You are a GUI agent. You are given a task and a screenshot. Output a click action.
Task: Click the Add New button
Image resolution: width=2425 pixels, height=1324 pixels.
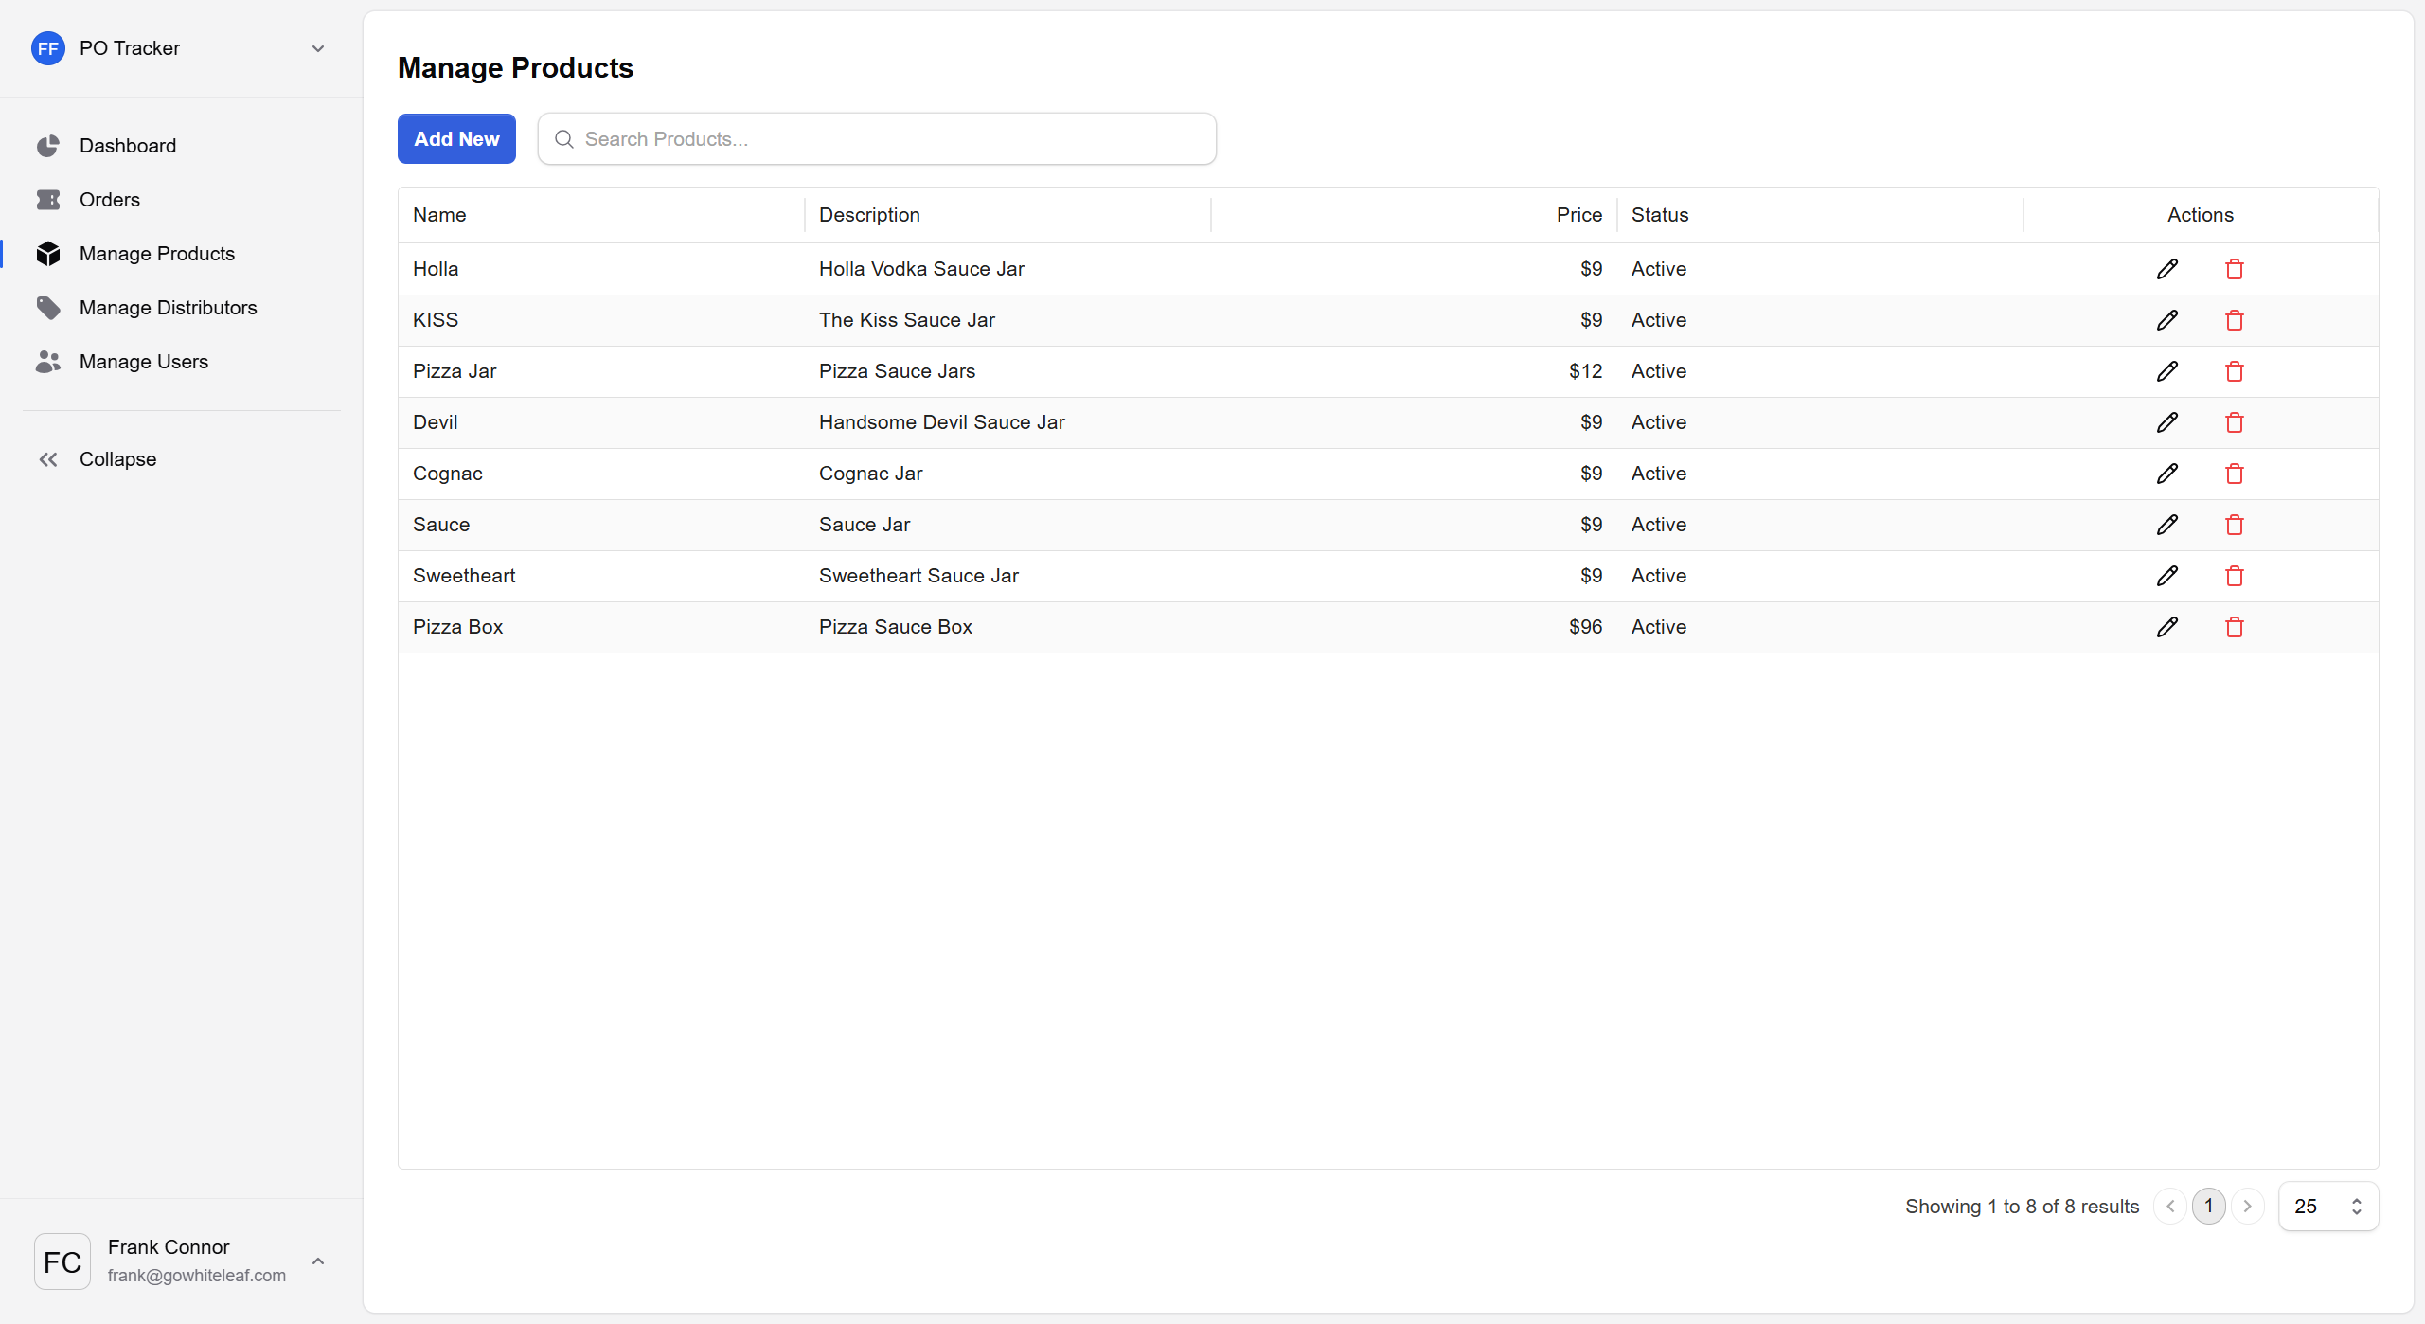click(456, 139)
